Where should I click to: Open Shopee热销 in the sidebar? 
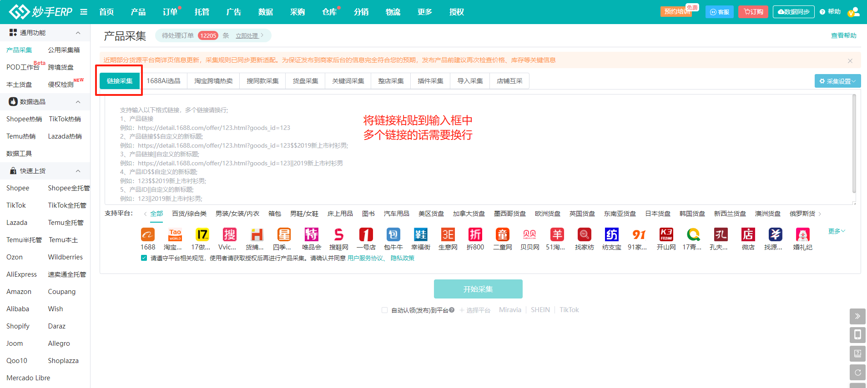coord(24,119)
